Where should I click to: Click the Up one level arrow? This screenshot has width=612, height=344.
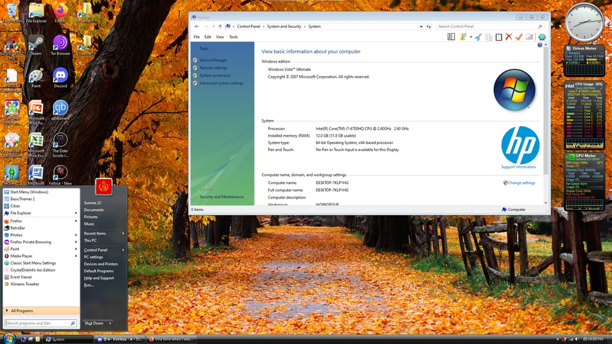tap(220, 26)
